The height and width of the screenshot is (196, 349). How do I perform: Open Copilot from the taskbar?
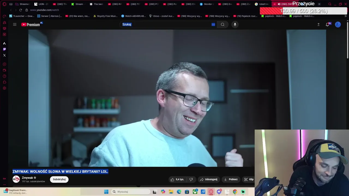(163, 192)
